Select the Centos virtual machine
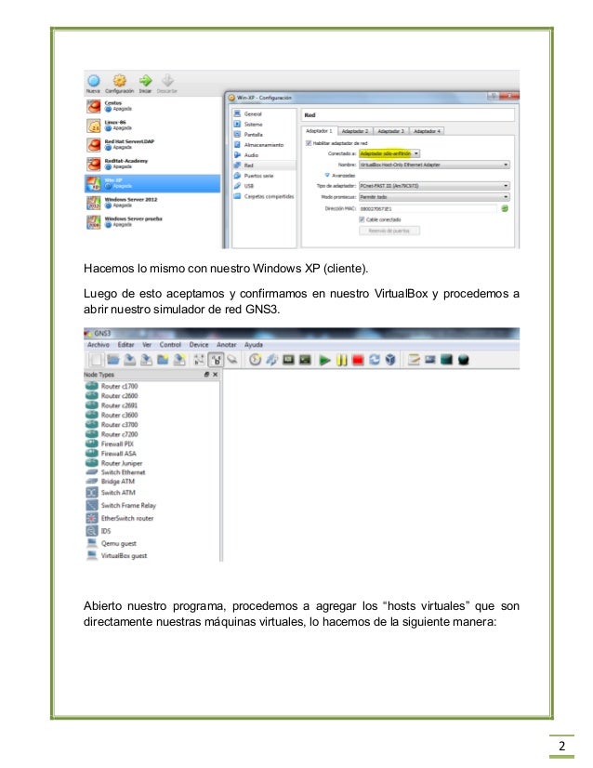593x768 pixels. [152, 106]
